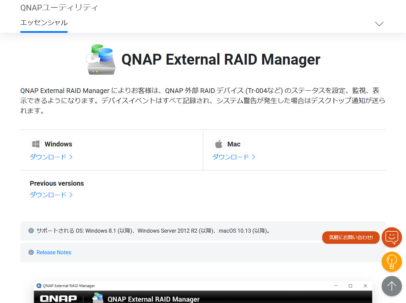
Task: Click the RAID Manager icon in preview header
Action: click(97, 299)
